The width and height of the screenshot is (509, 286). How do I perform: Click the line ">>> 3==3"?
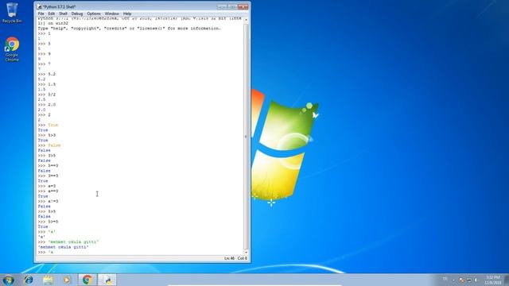[x=48, y=176]
